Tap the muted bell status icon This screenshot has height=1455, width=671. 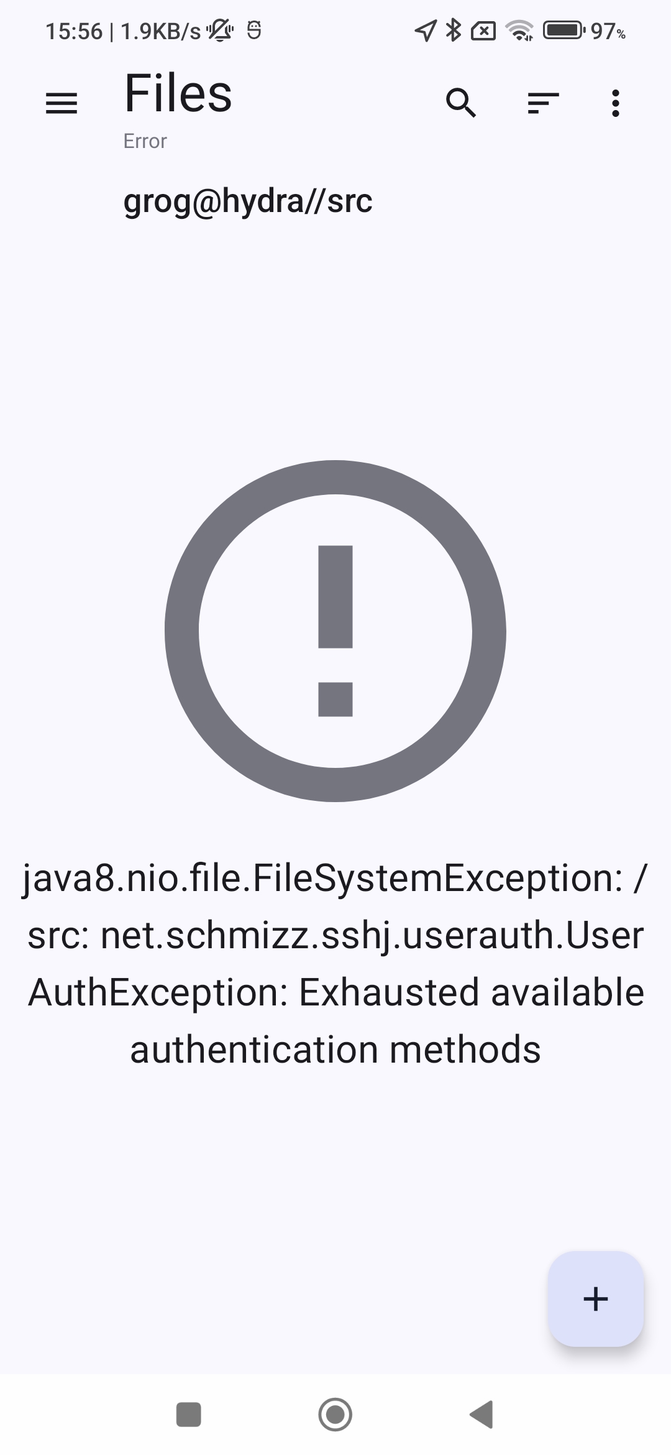(220, 30)
